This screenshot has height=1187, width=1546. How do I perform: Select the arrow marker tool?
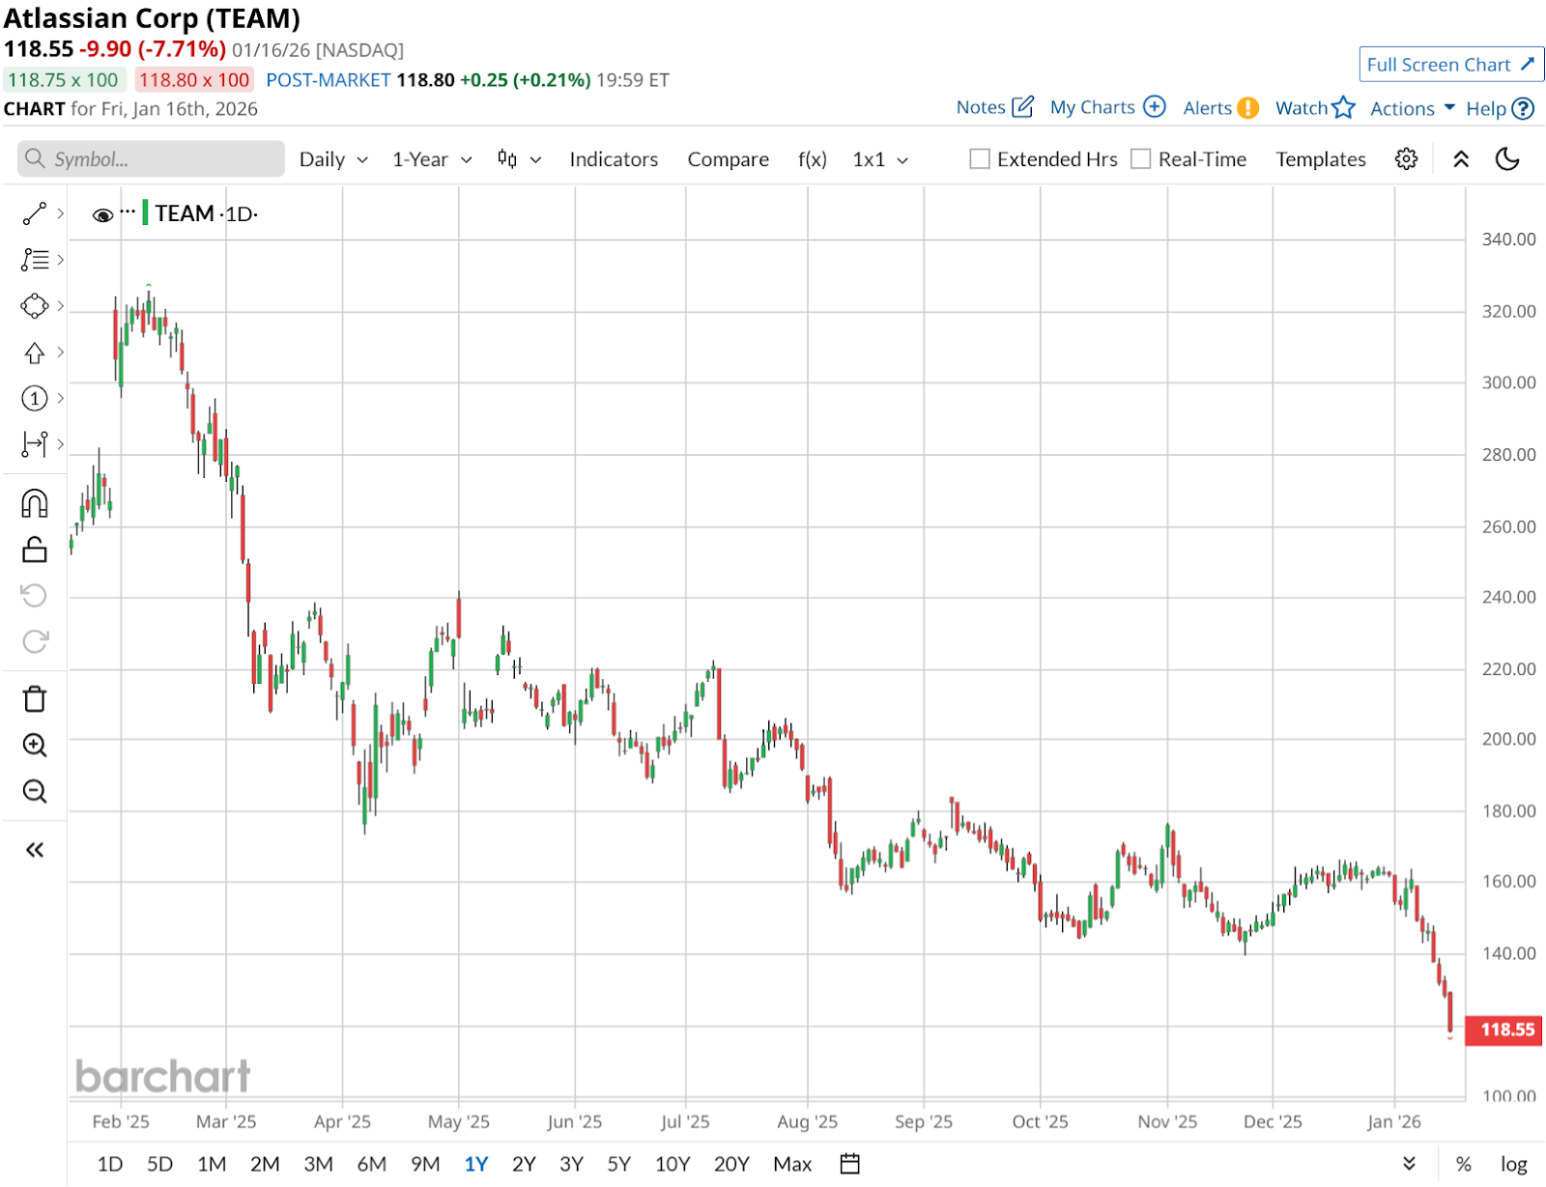click(35, 353)
